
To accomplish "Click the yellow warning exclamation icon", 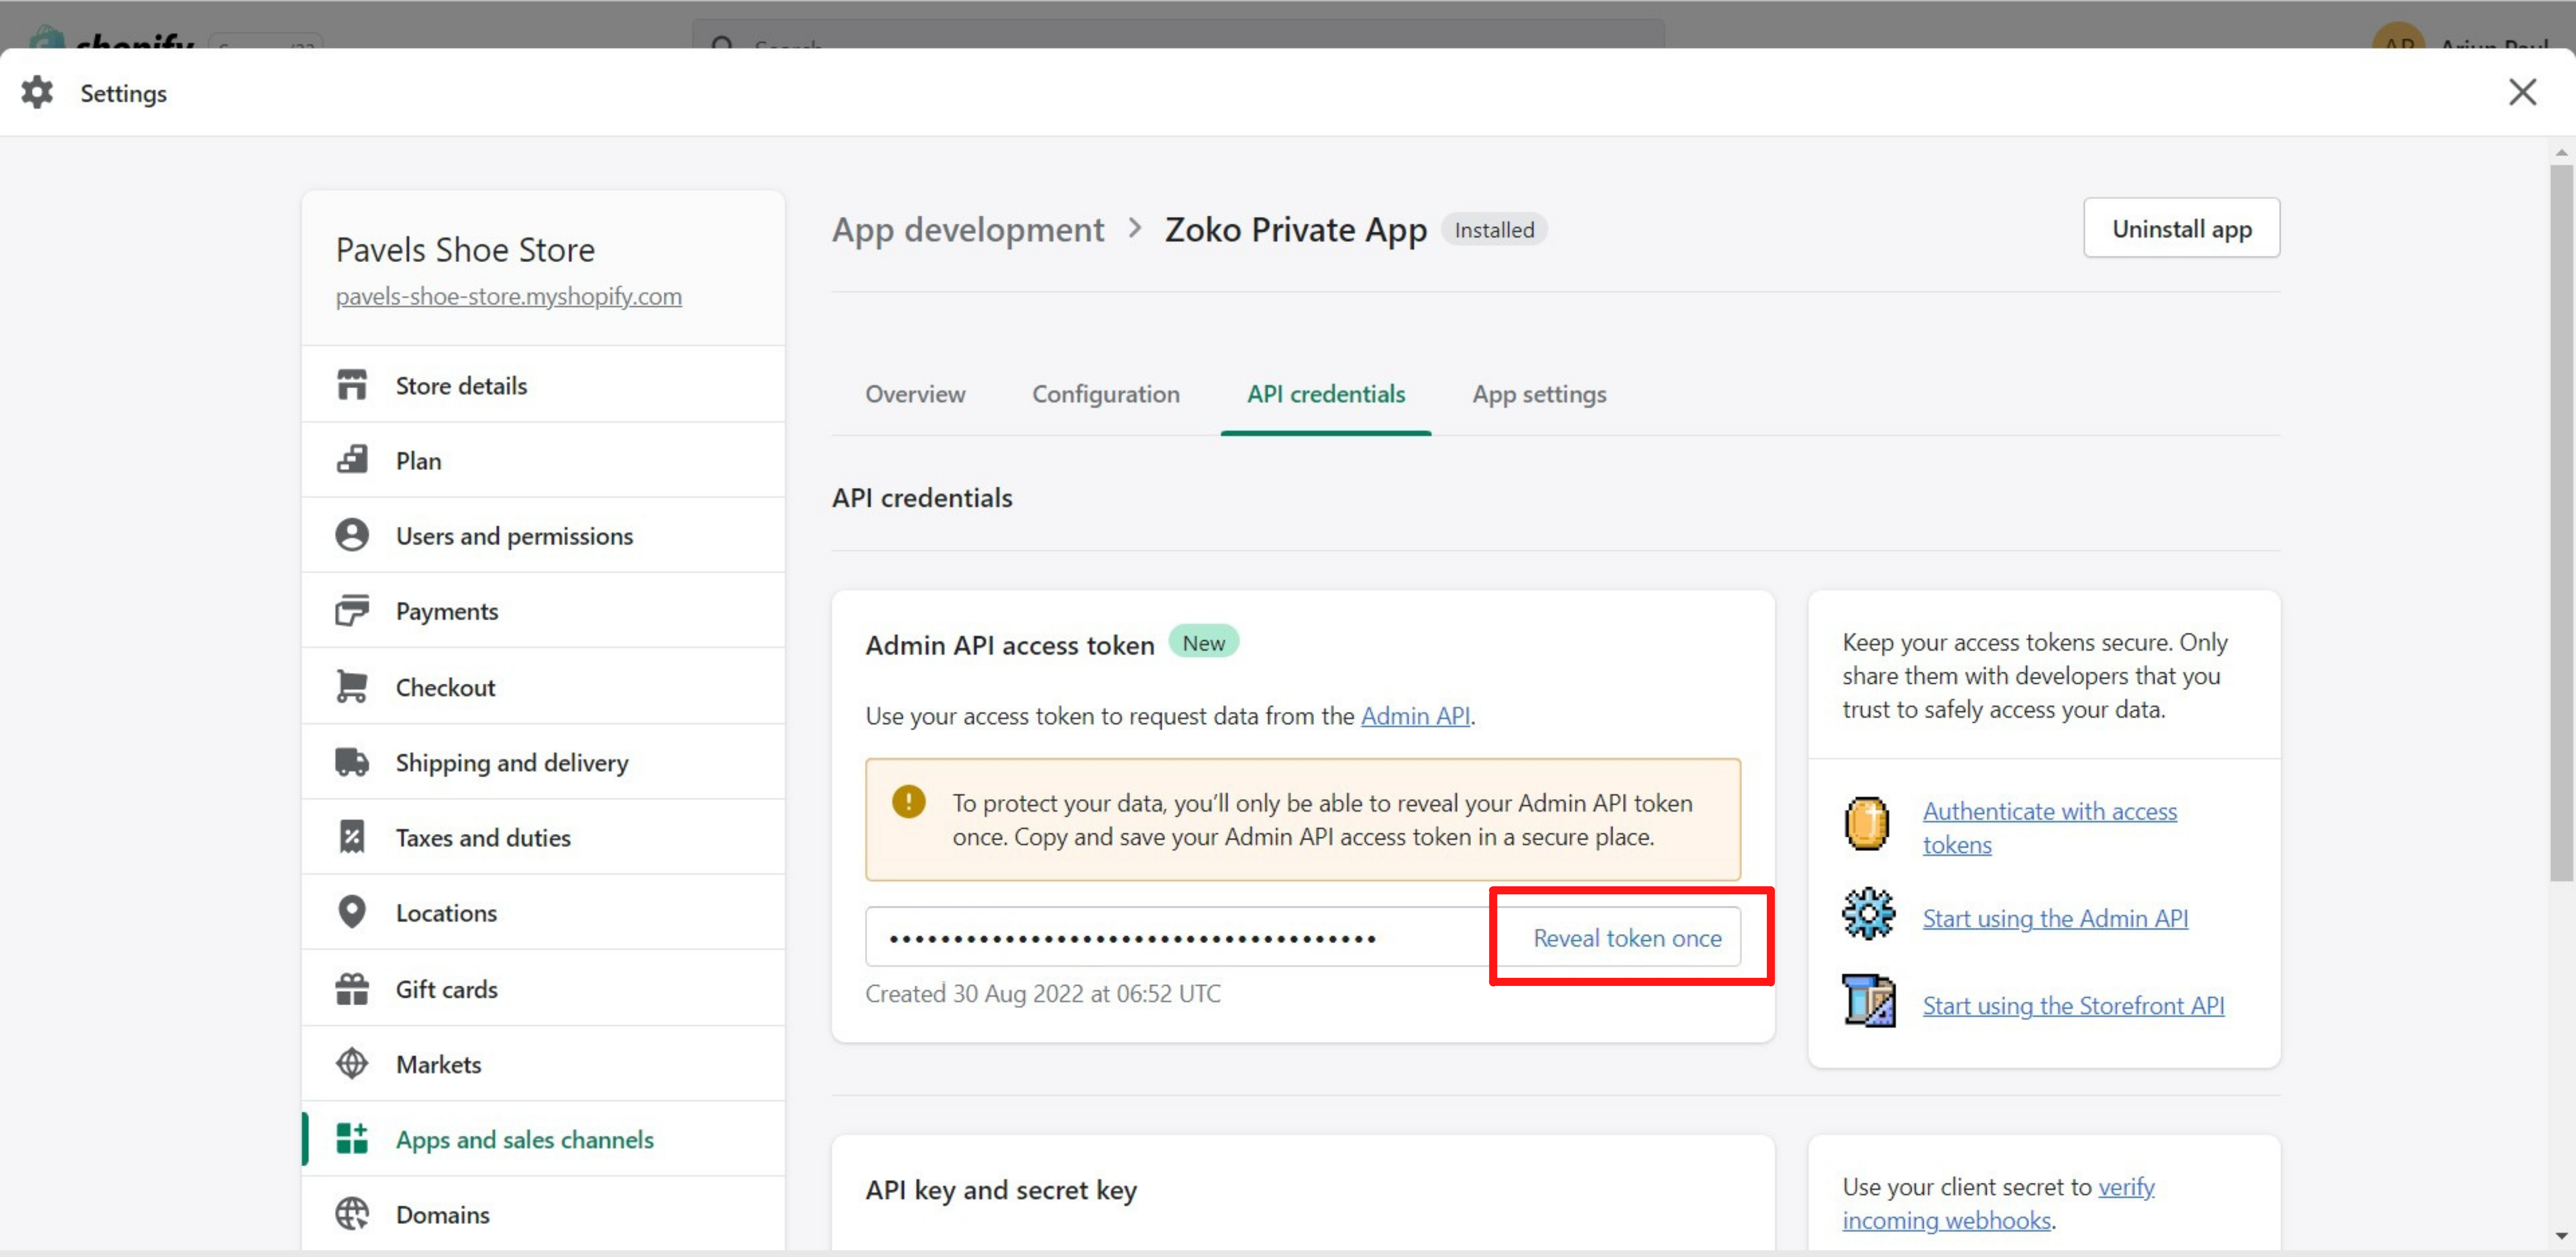I will pos(908,801).
